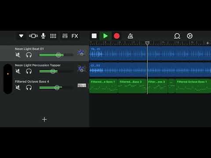Select the green 'Filter...ass 3' region

(157, 86)
